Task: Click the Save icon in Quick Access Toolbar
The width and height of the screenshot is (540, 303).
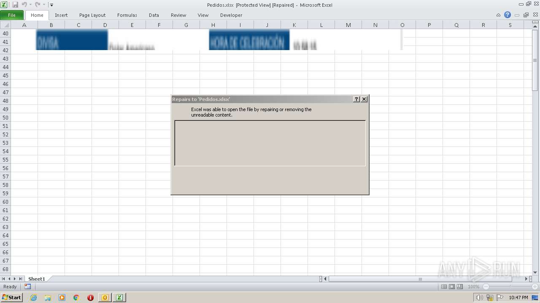Action: point(15,5)
